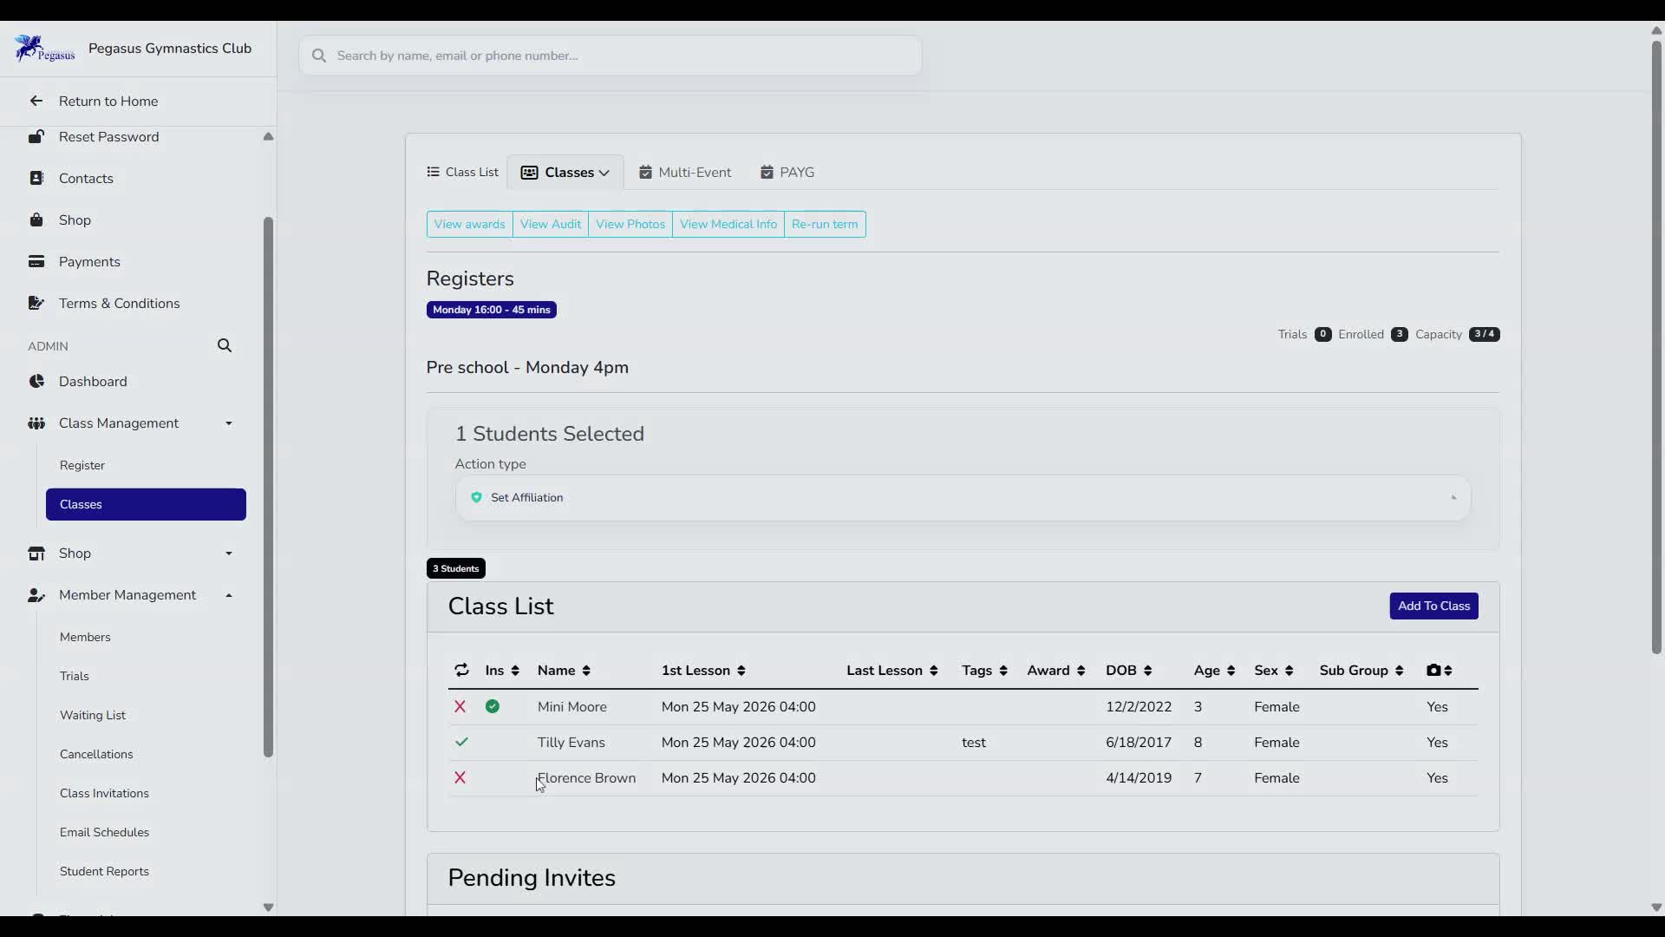Open the Set Affiliation action type dropdown
Viewport: 1665px width, 937px height.
pos(963,498)
